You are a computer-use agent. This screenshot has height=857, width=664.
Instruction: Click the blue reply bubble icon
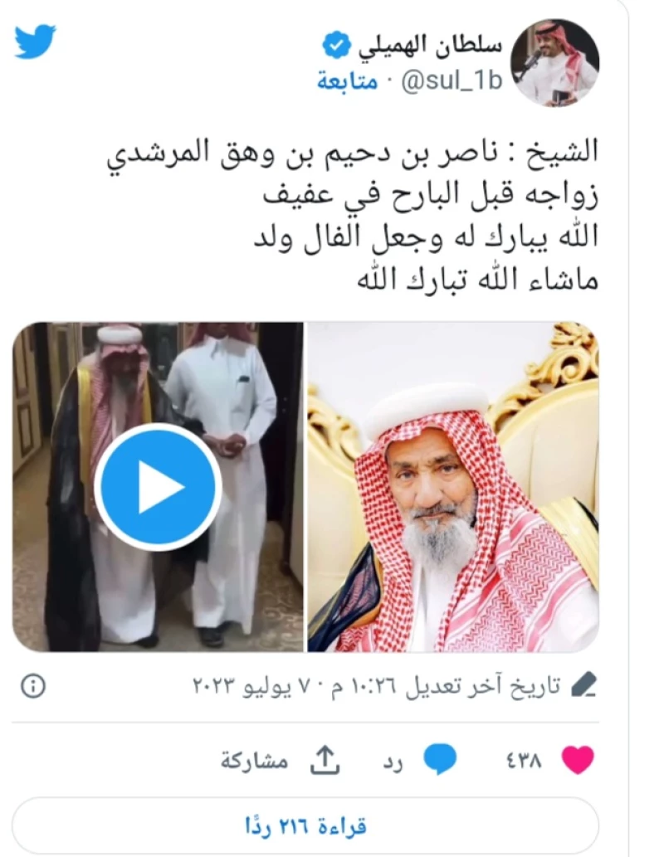pos(440,760)
